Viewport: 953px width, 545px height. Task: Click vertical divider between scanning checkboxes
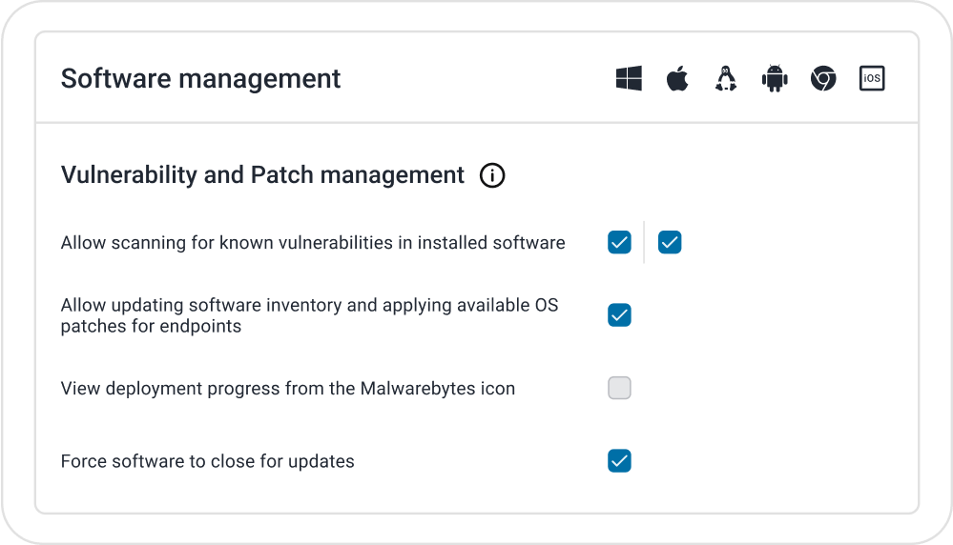[644, 242]
